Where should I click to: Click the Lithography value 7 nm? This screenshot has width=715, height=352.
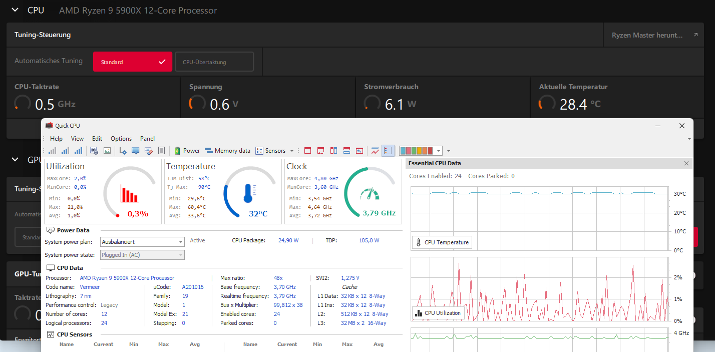(x=86, y=296)
